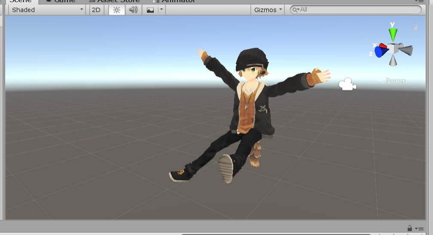Focus the scene search All field

(x=356, y=9)
